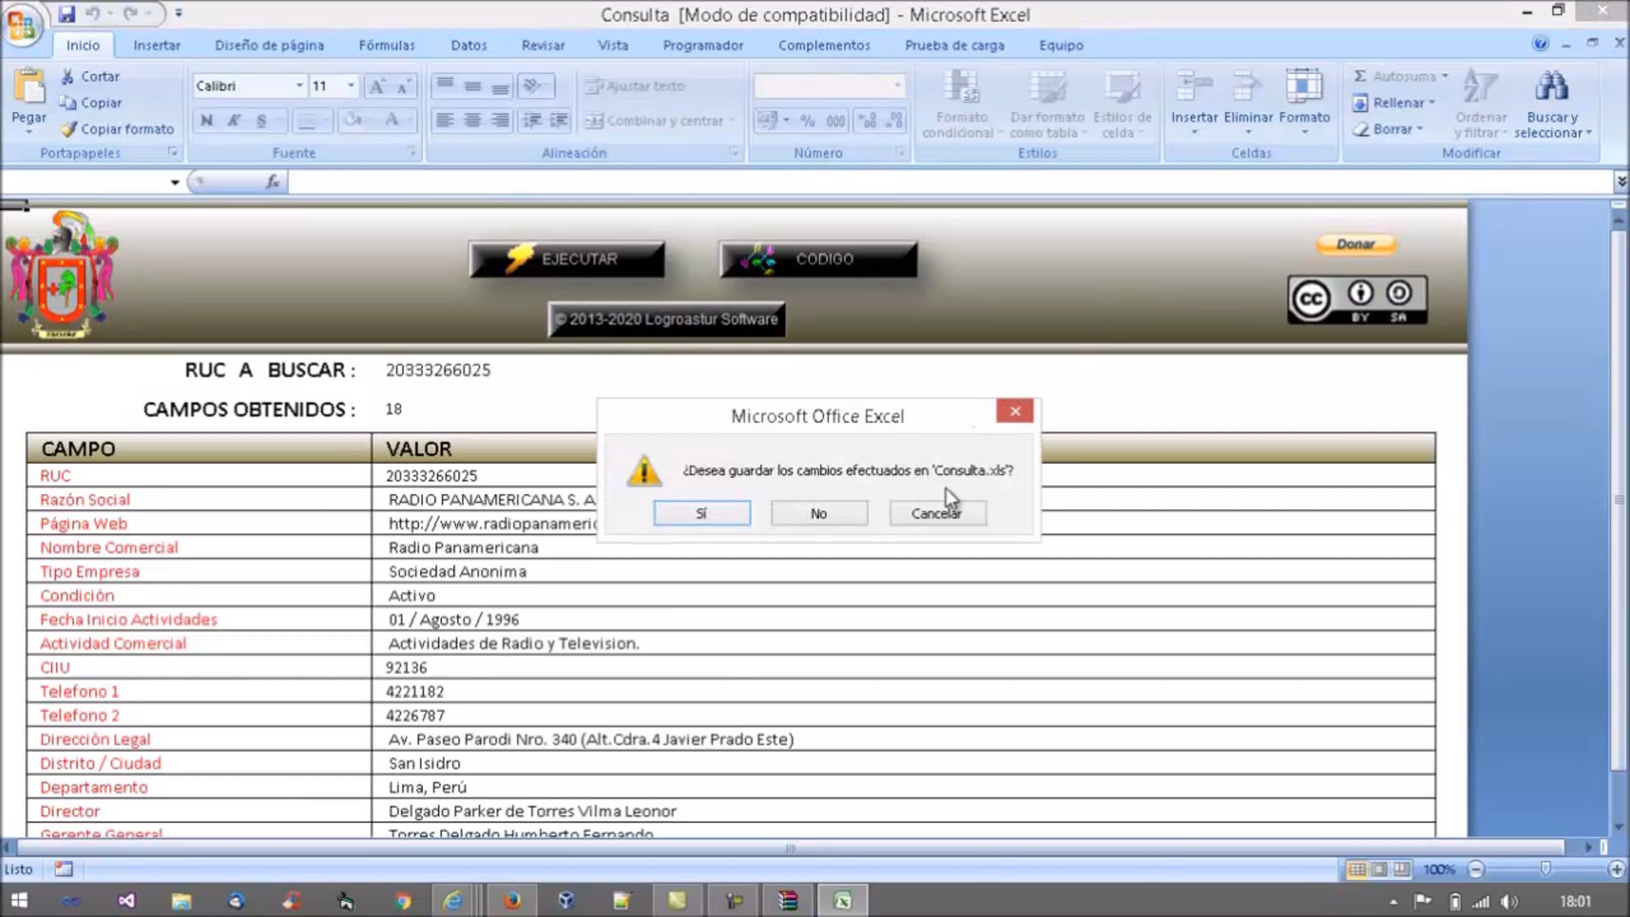Click the fx insert function icon
The image size is (1630, 917).
pos(273,182)
